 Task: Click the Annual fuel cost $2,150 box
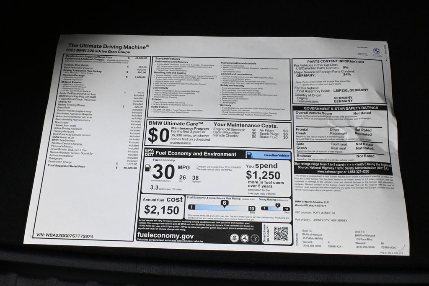click(162, 207)
